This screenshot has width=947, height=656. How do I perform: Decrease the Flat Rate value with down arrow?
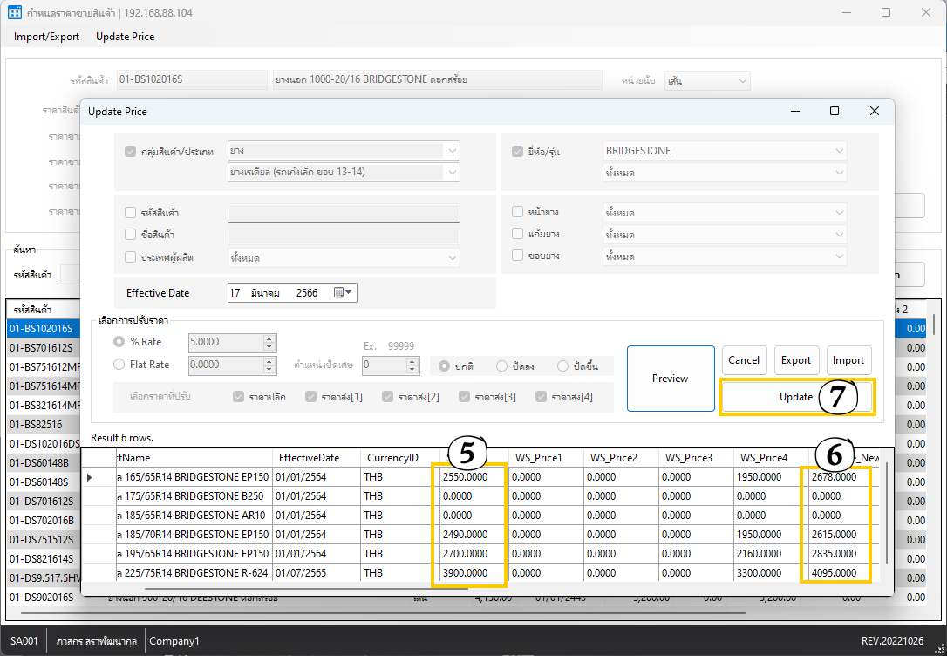[269, 370]
